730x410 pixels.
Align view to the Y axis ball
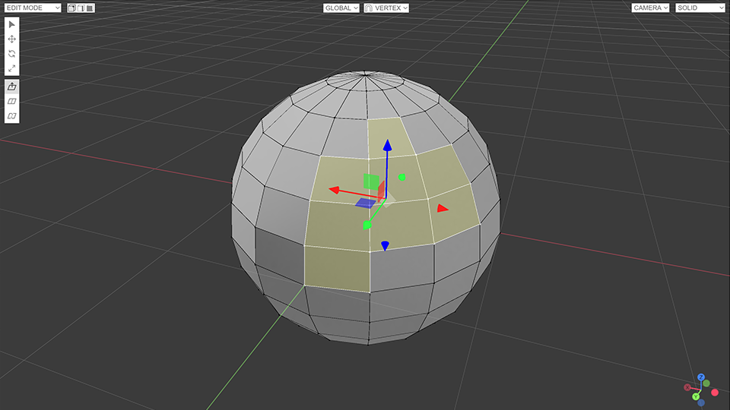tap(696, 396)
